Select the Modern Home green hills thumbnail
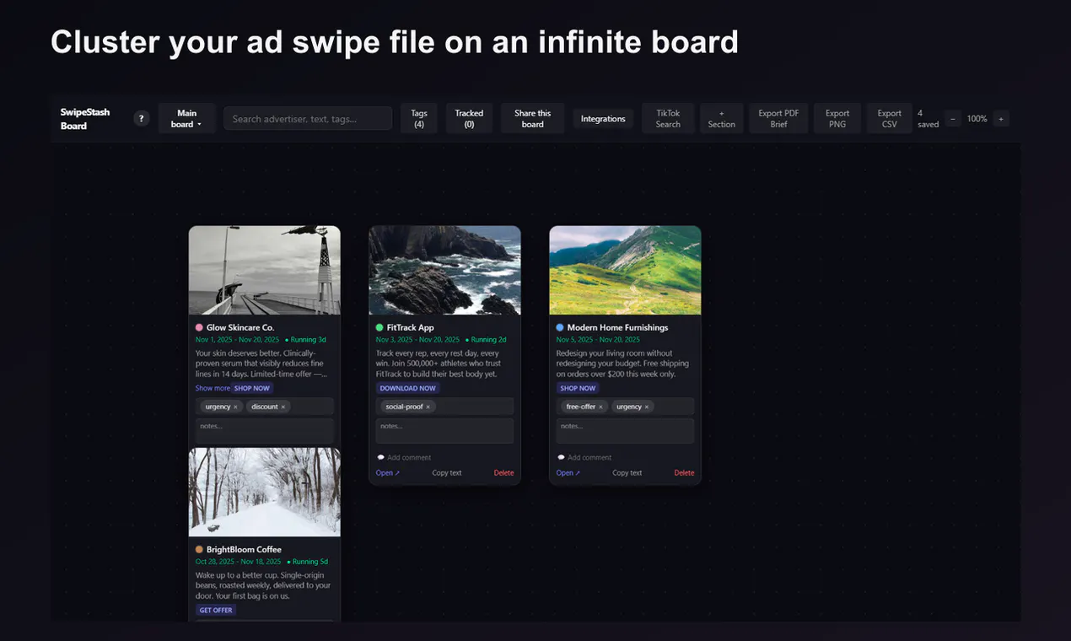 click(x=625, y=270)
